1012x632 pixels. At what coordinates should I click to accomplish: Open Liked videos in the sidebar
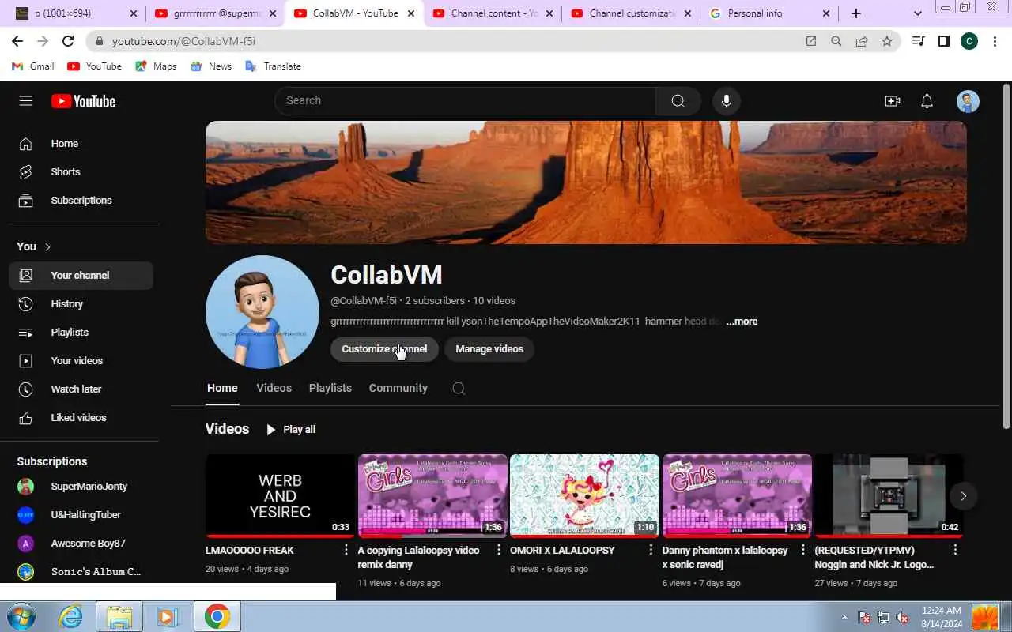point(81,418)
